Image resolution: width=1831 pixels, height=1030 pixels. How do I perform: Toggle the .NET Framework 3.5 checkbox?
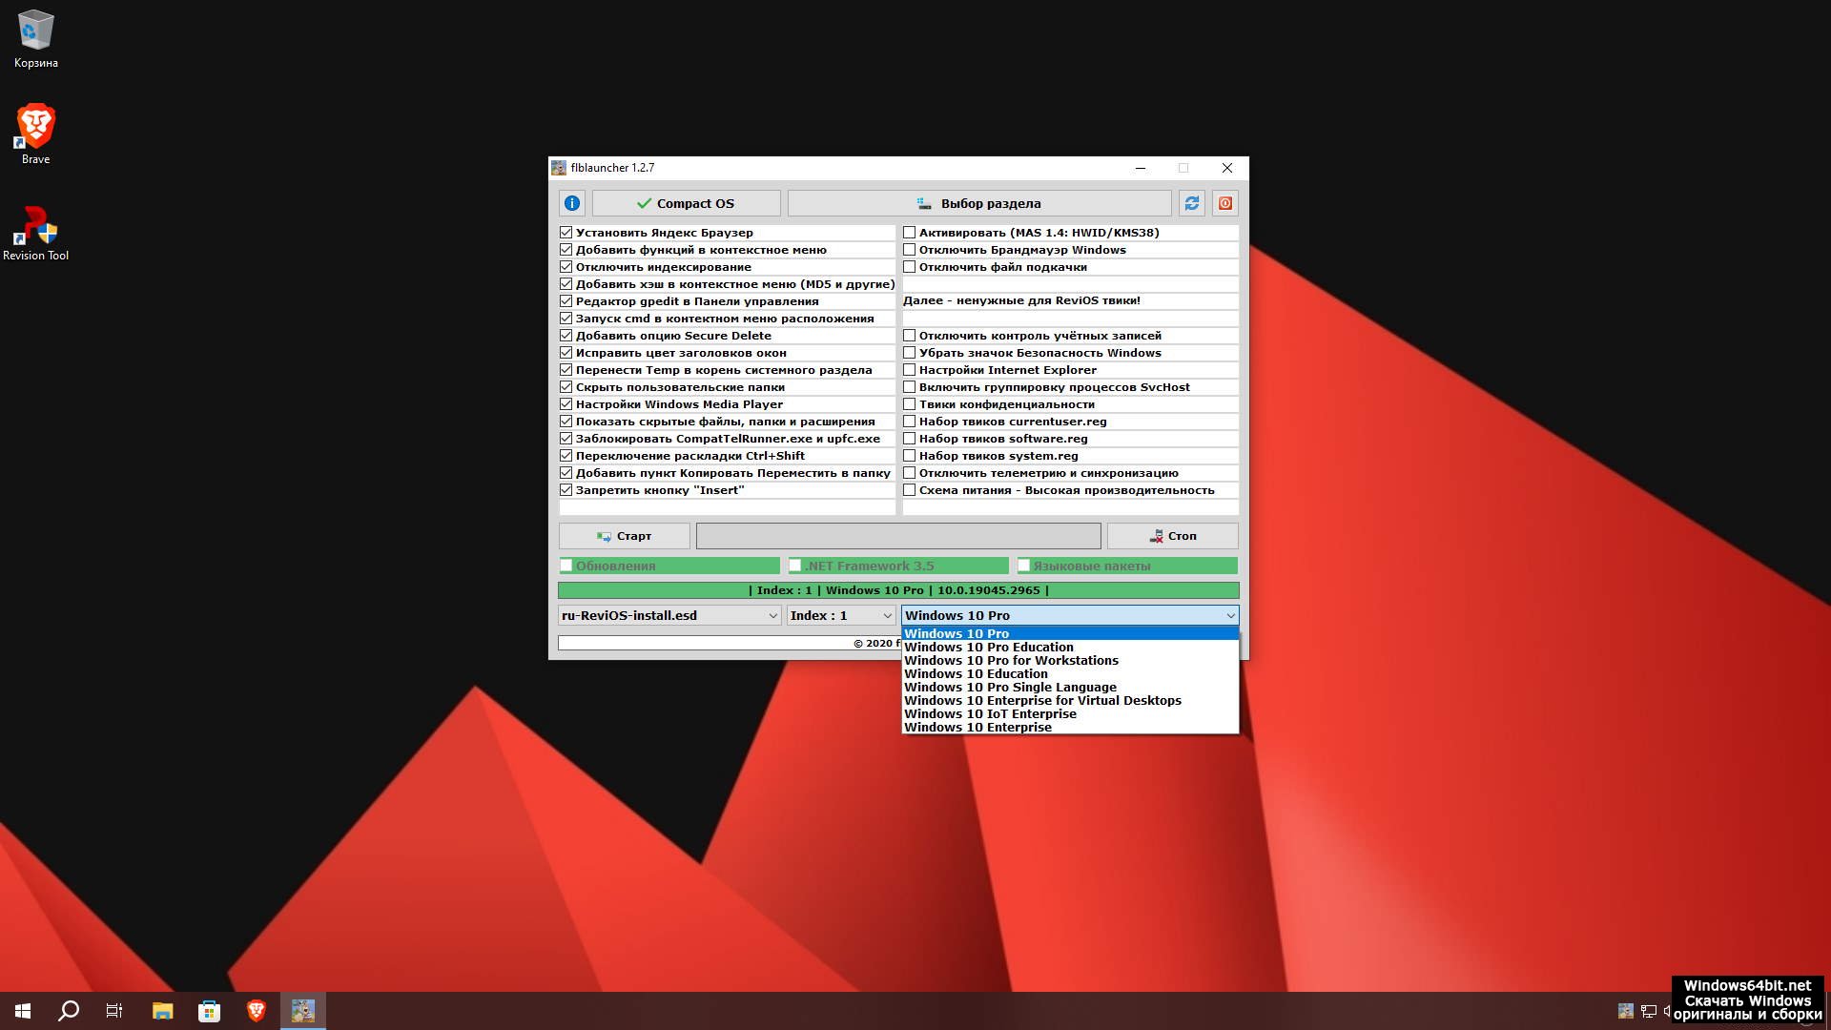[x=795, y=566]
